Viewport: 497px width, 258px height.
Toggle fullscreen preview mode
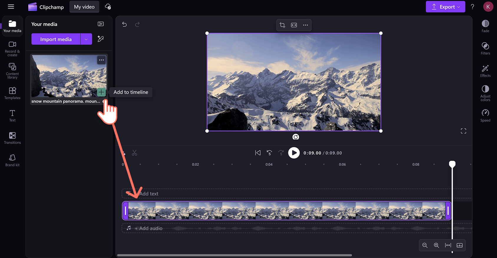coord(463,131)
